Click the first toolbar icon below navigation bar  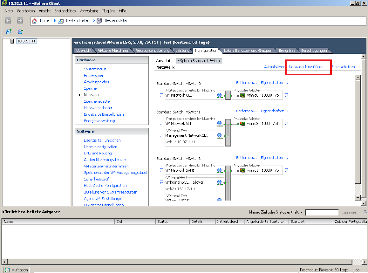coord(9,32)
